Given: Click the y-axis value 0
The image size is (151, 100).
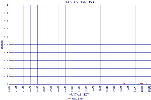Looking at the screenshot, I should pos(7,84).
